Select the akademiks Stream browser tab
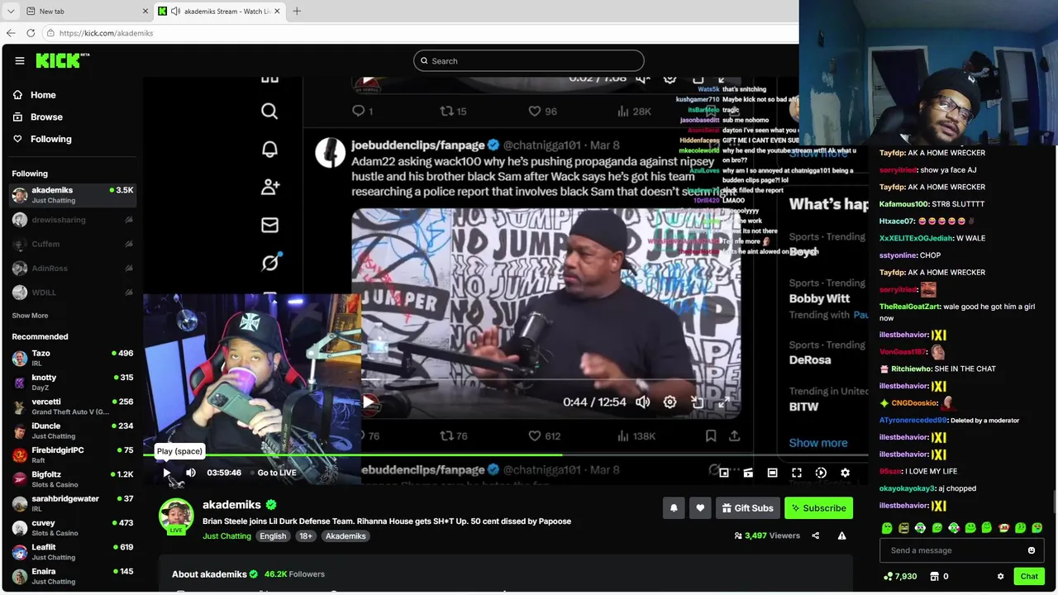Viewport: 1058px width, 595px height. (x=221, y=11)
